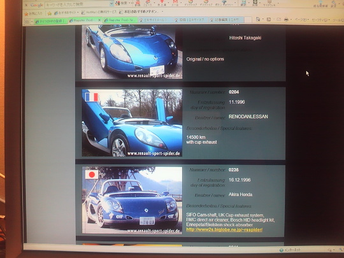Image resolution: width=344 pixels, height=258 pixels.
Task: Click number value 0204
Action: pos(234,92)
